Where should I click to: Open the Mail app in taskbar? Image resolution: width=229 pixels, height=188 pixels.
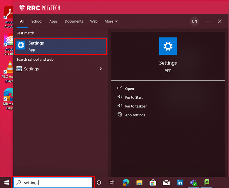pos(166,182)
